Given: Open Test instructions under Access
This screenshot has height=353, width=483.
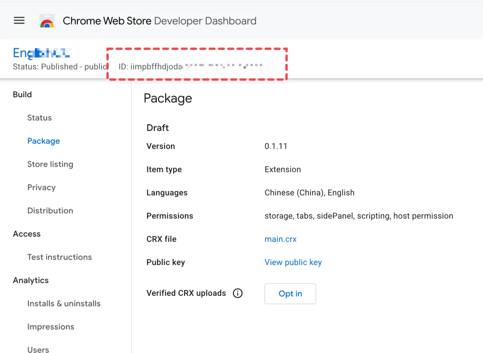Looking at the screenshot, I should [x=59, y=257].
